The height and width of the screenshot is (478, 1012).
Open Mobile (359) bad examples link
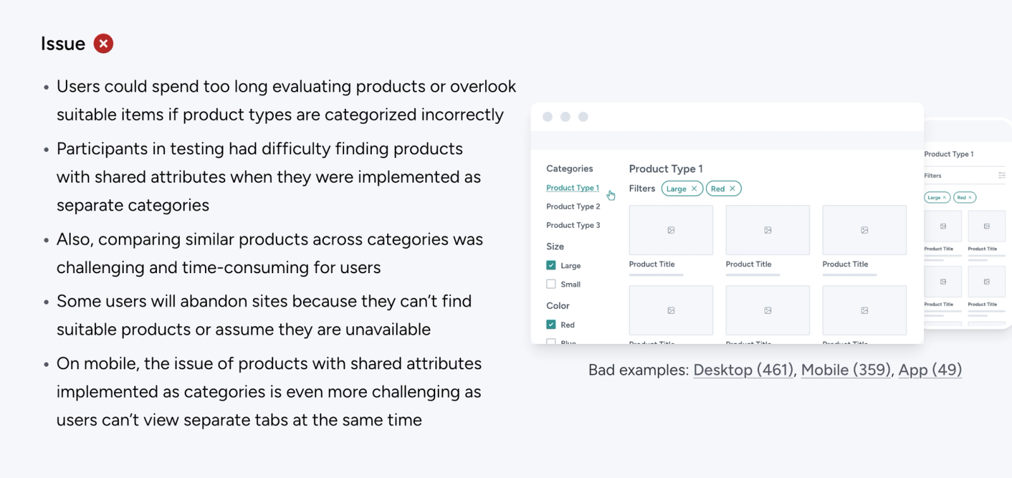[x=846, y=370]
